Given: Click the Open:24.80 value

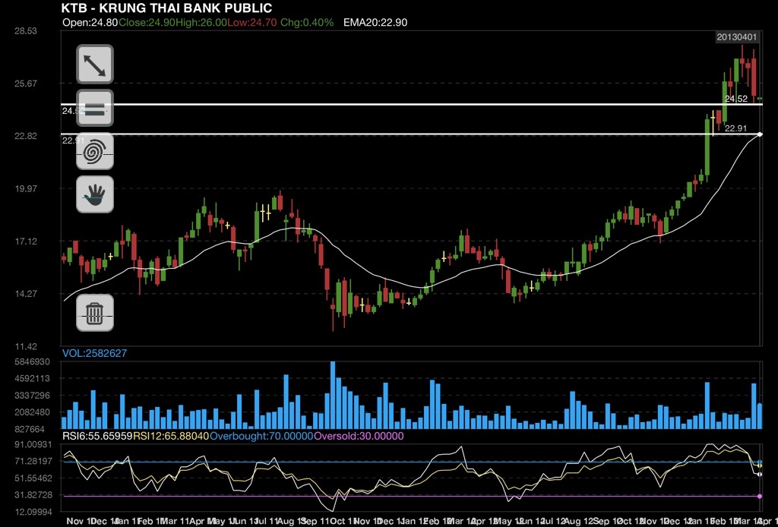Looking at the screenshot, I should pyautogui.click(x=90, y=23).
